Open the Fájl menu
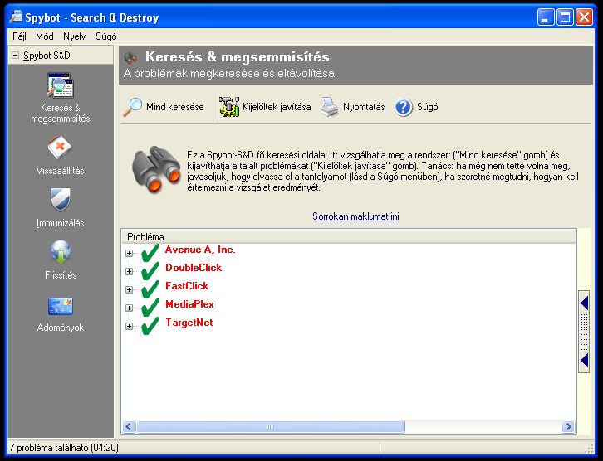This screenshot has height=461, width=603. (19, 36)
